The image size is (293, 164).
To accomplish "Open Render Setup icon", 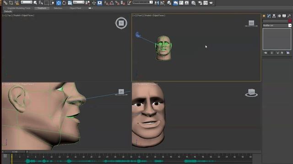I will [x=200, y=3].
